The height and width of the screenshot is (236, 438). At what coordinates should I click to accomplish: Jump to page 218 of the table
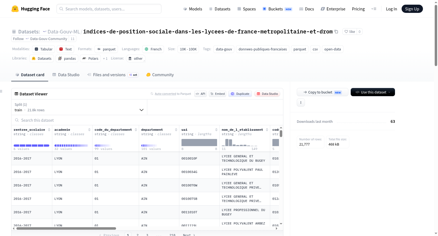(x=172, y=235)
